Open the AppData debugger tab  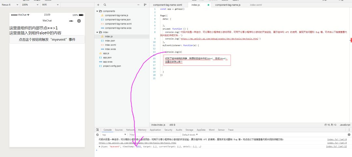[x=201, y=130]
